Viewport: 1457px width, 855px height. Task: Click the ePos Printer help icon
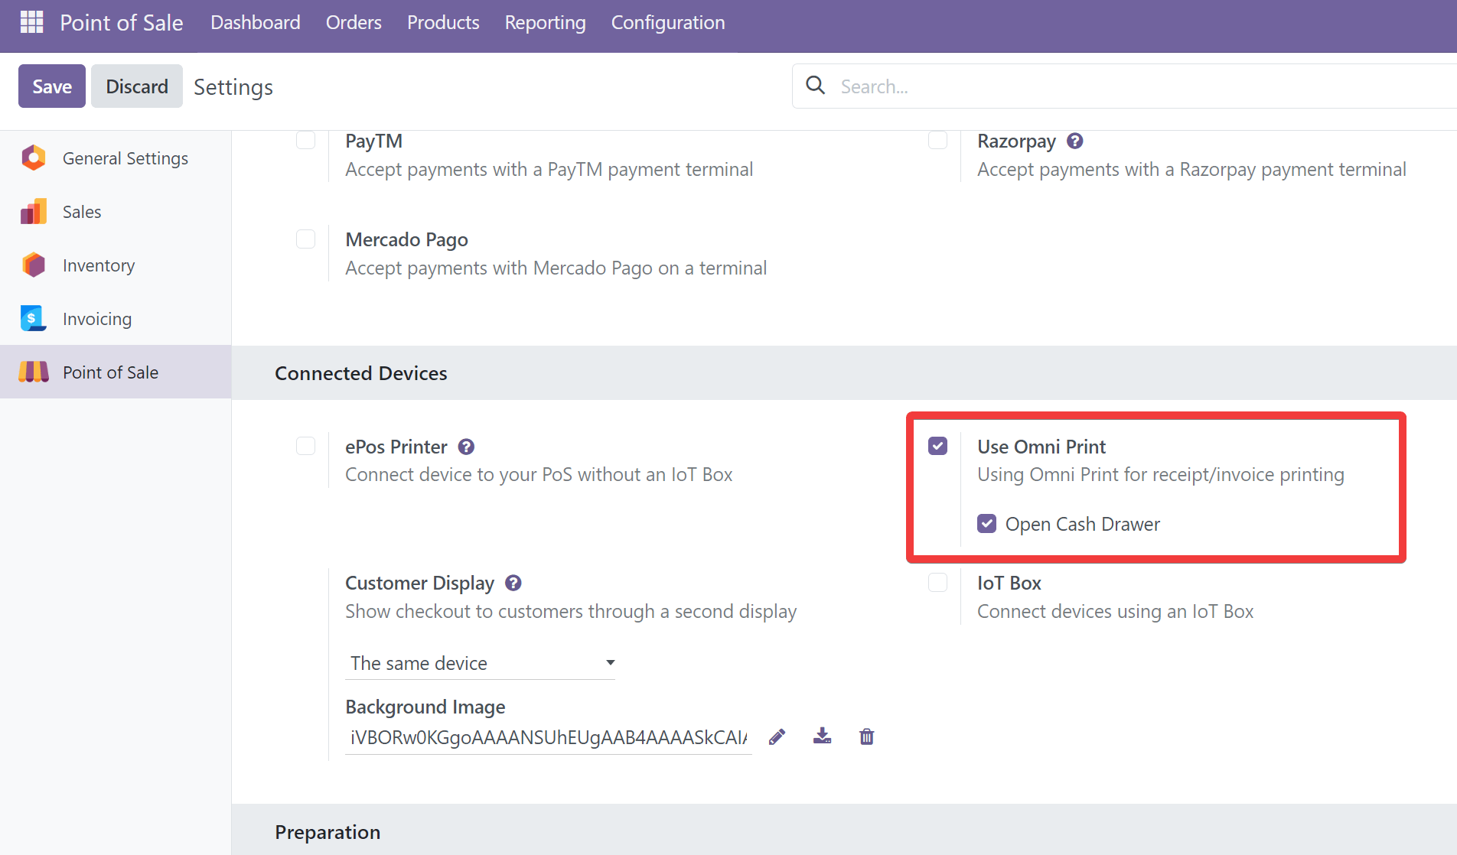(466, 447)
